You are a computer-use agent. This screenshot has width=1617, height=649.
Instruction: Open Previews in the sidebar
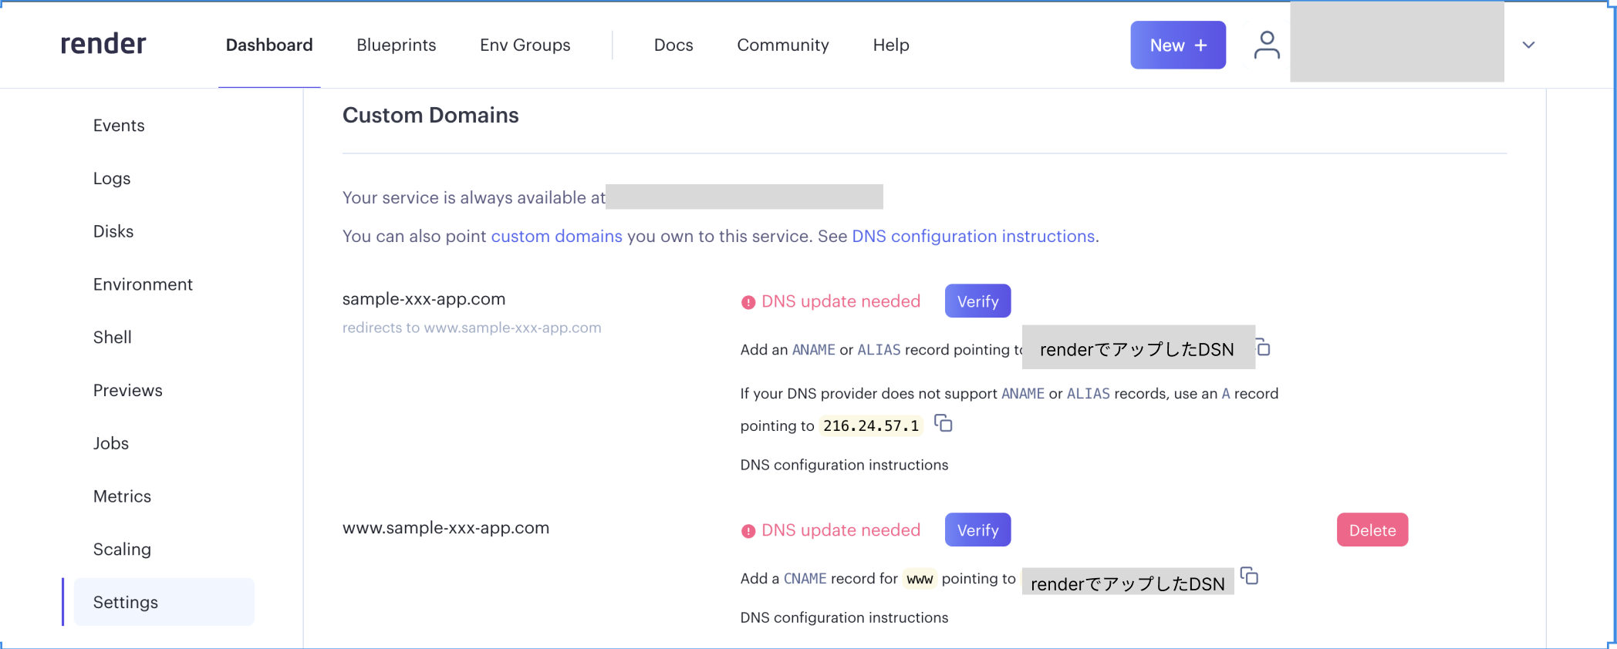(x=128, y=390)
